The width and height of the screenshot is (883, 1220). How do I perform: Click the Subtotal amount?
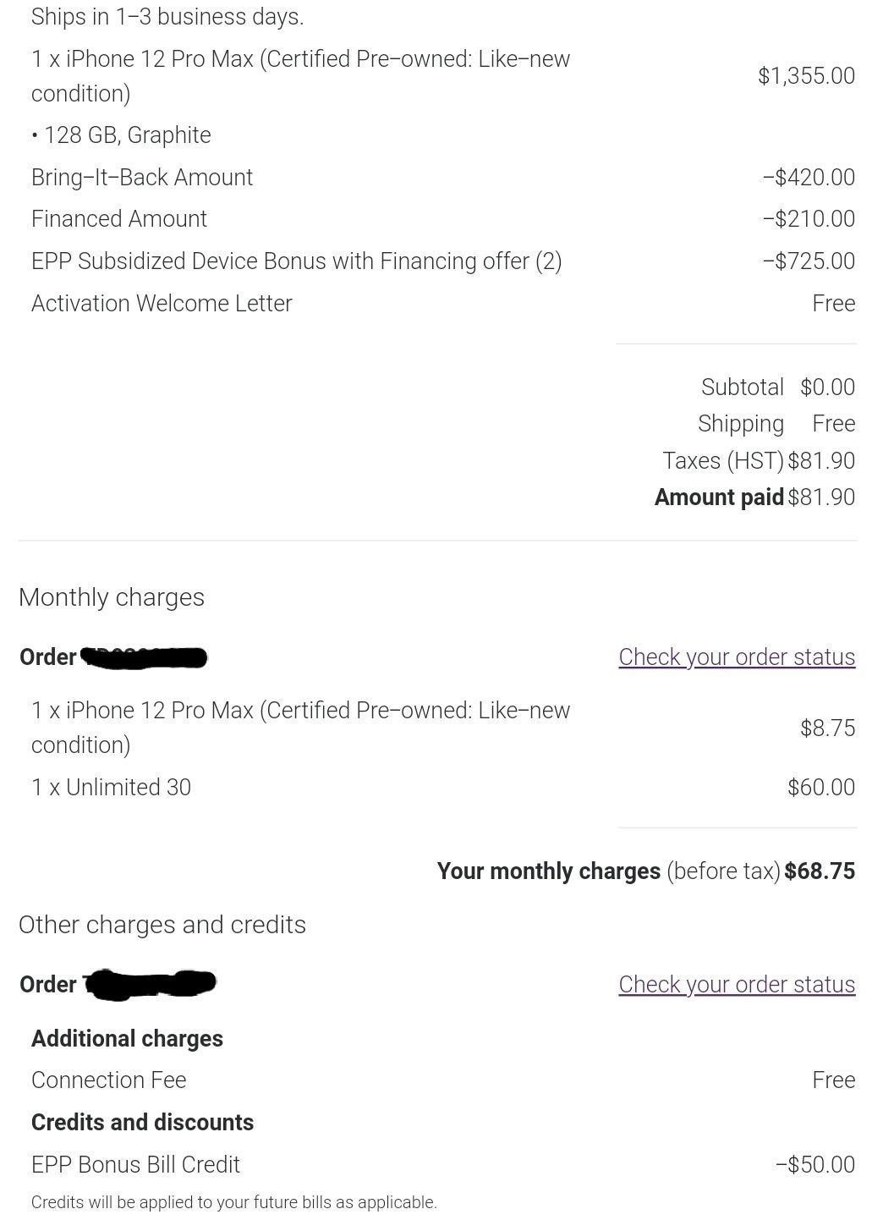pos(827,387)
